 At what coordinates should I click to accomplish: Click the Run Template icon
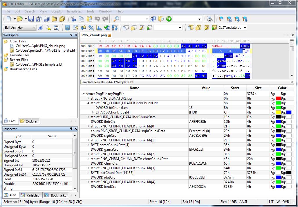pos(214,28)
